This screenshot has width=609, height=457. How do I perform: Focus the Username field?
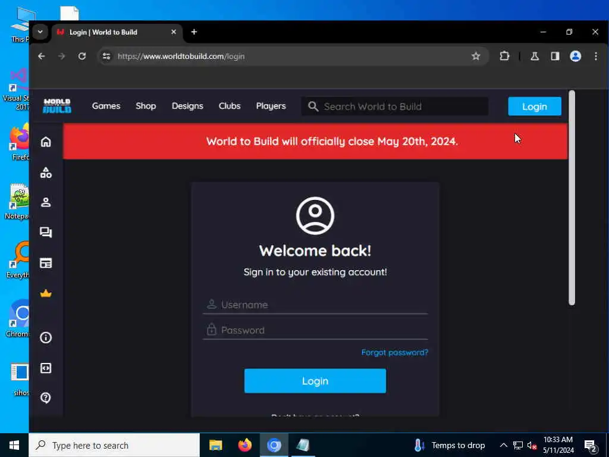(x=315, y=305)
